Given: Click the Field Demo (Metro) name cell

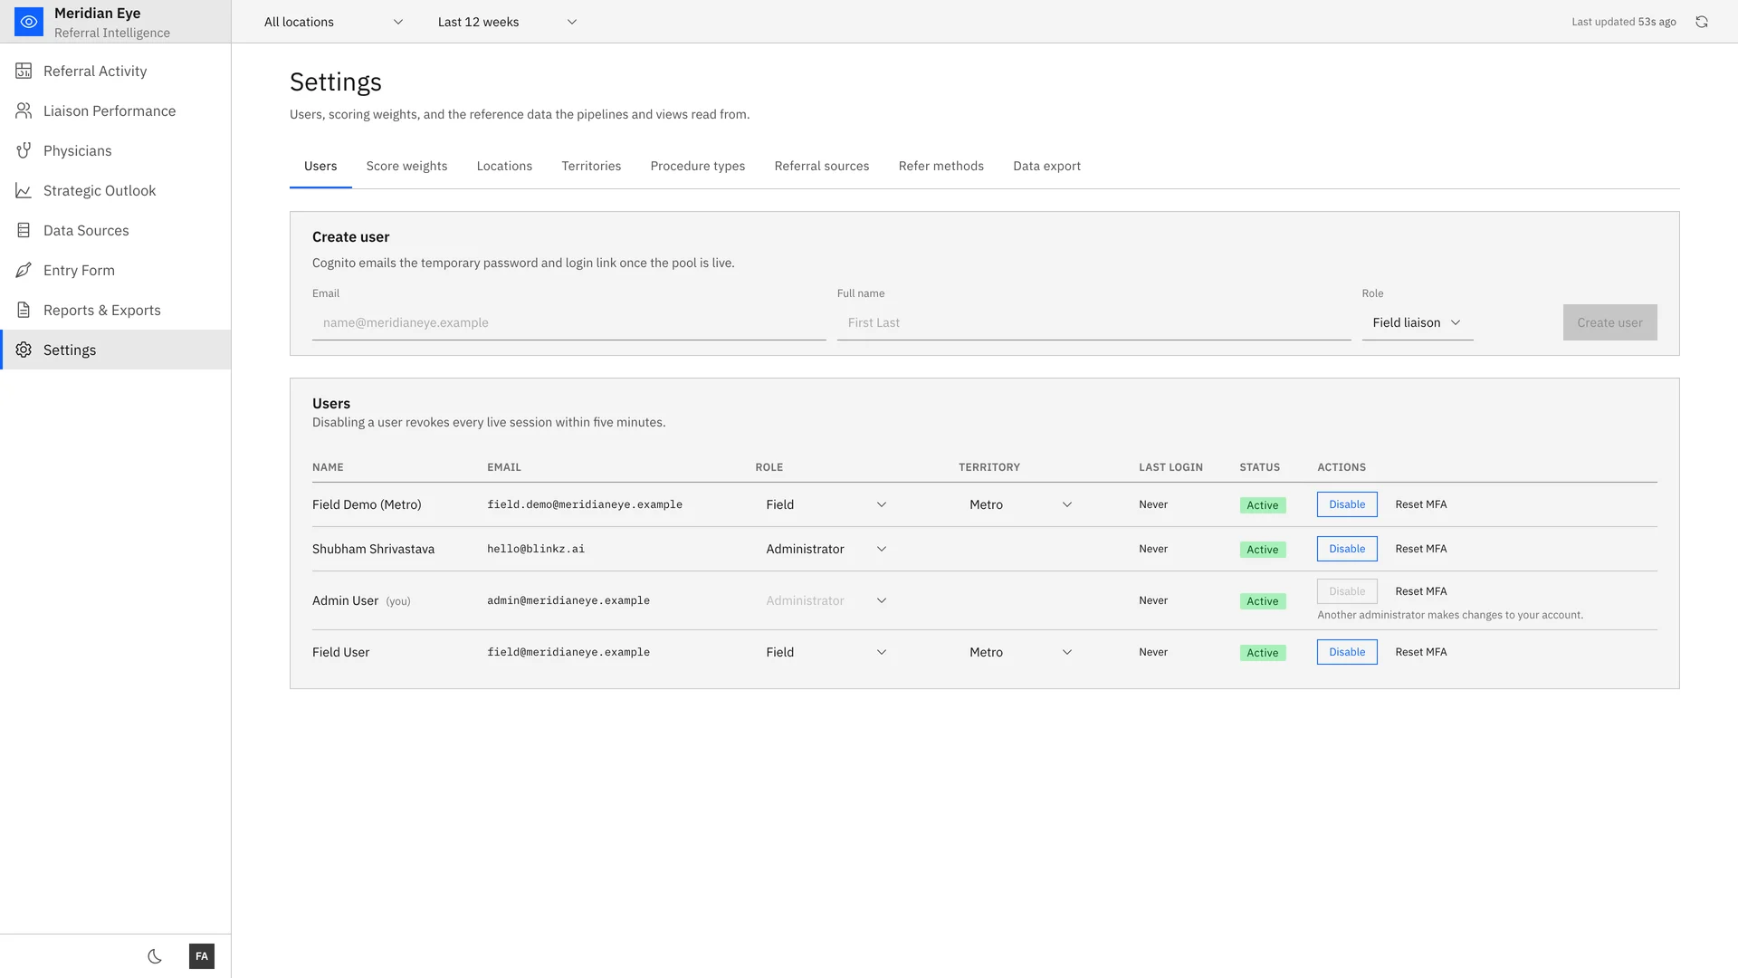Looking at the screenshot, I should (x=367, y=504).
